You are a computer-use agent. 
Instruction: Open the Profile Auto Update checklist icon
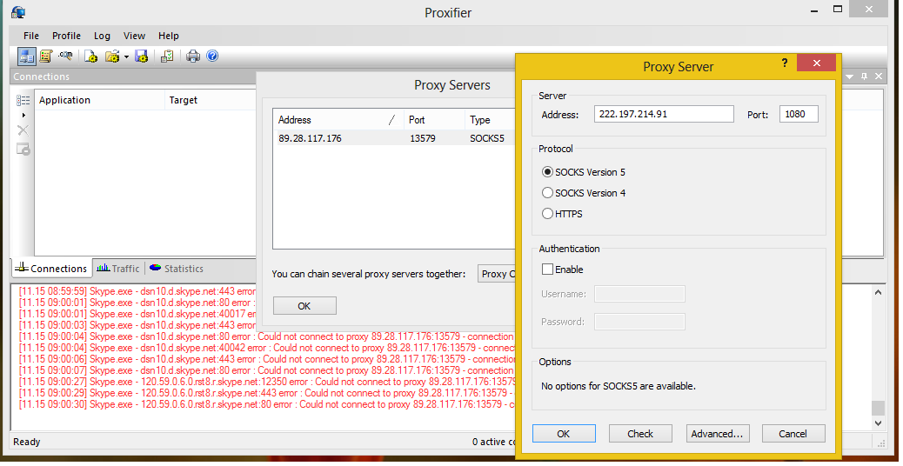pyautogui.click(x=167, y=57)
